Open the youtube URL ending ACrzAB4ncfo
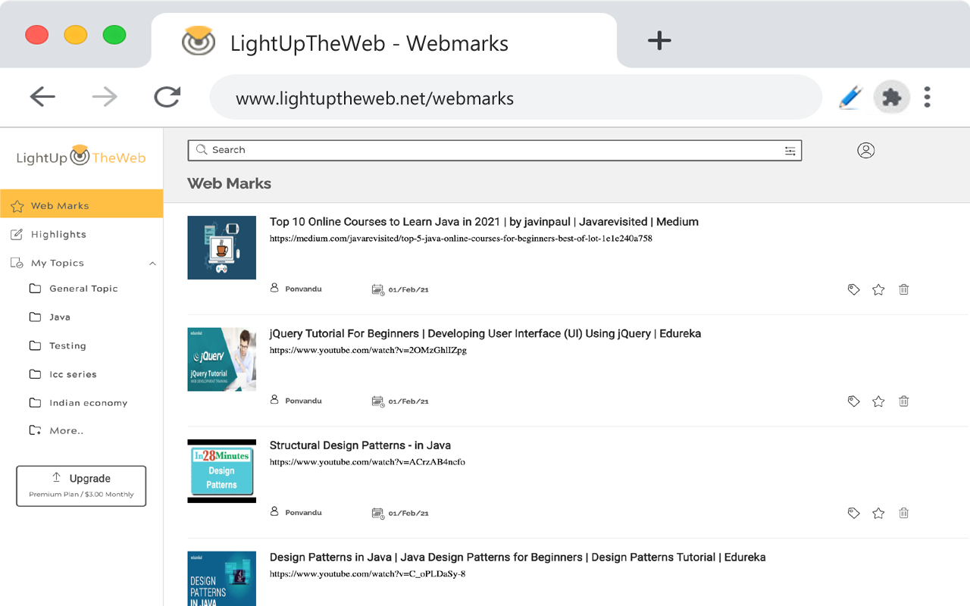The image size is (970, 606). (368, 462)
